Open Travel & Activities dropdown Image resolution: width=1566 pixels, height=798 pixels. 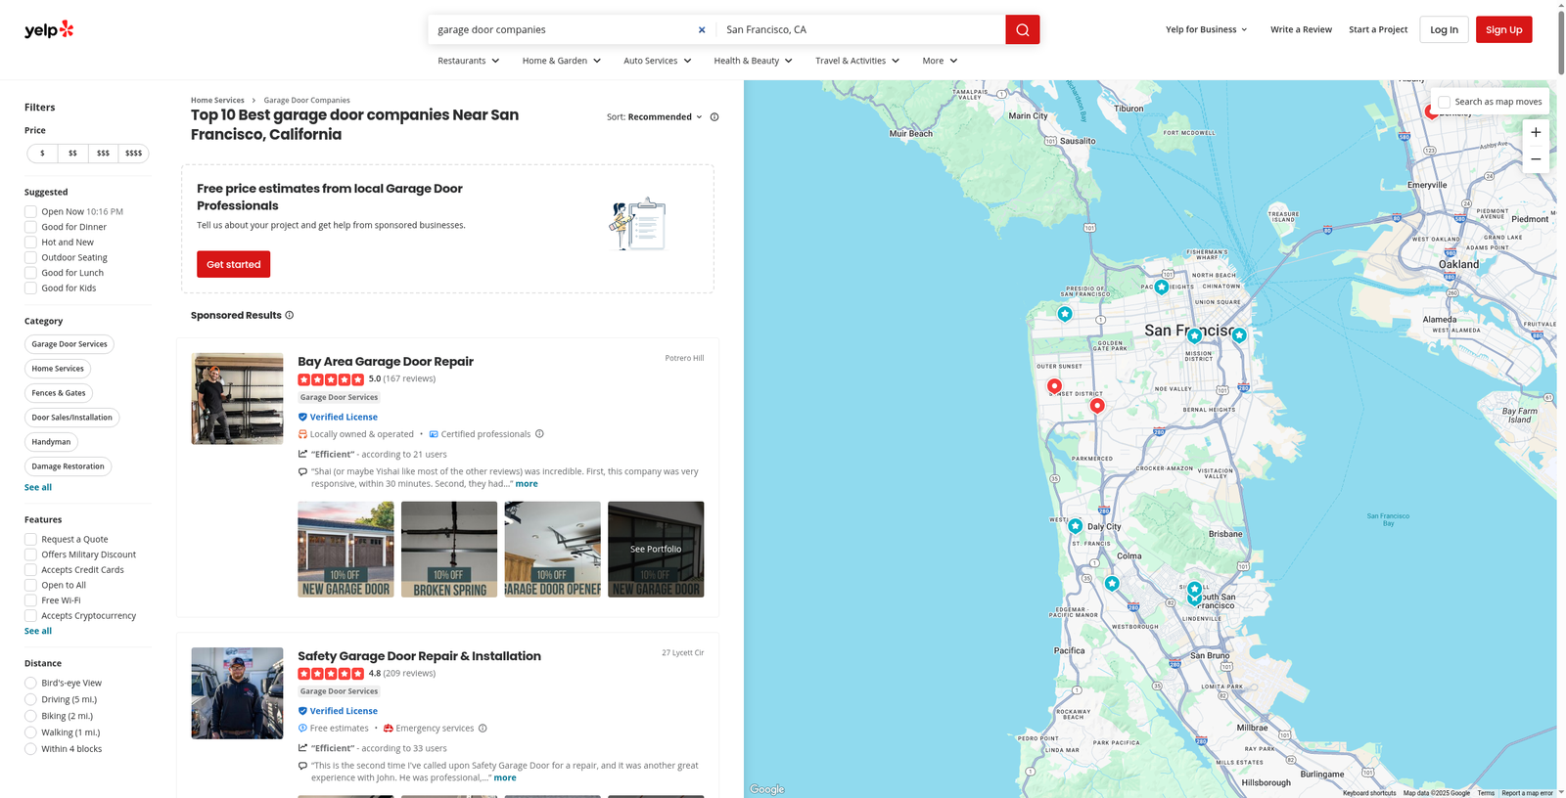857,61
